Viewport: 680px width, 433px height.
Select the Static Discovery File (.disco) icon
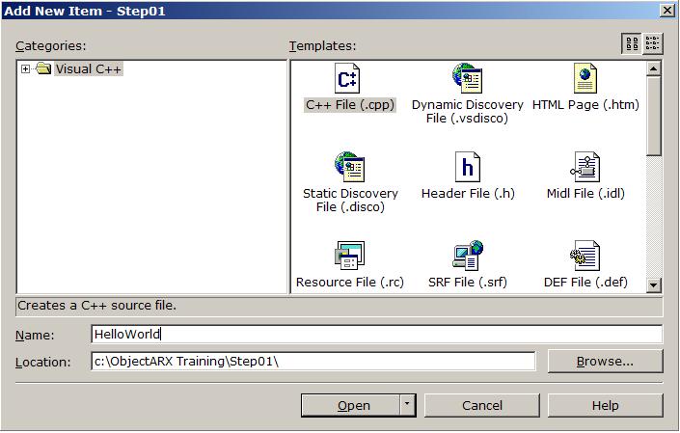(349, 167)
